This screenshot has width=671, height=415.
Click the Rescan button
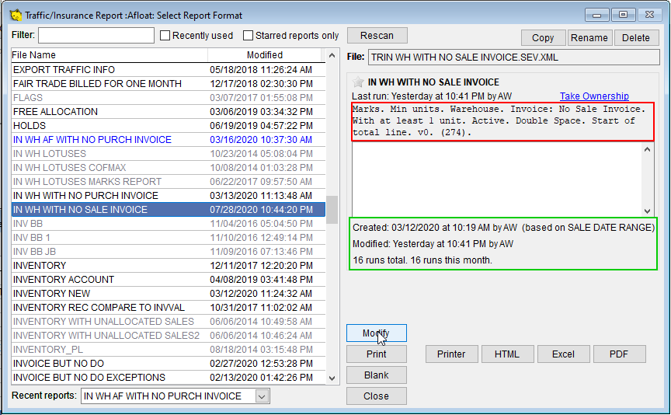pos(377,36)
